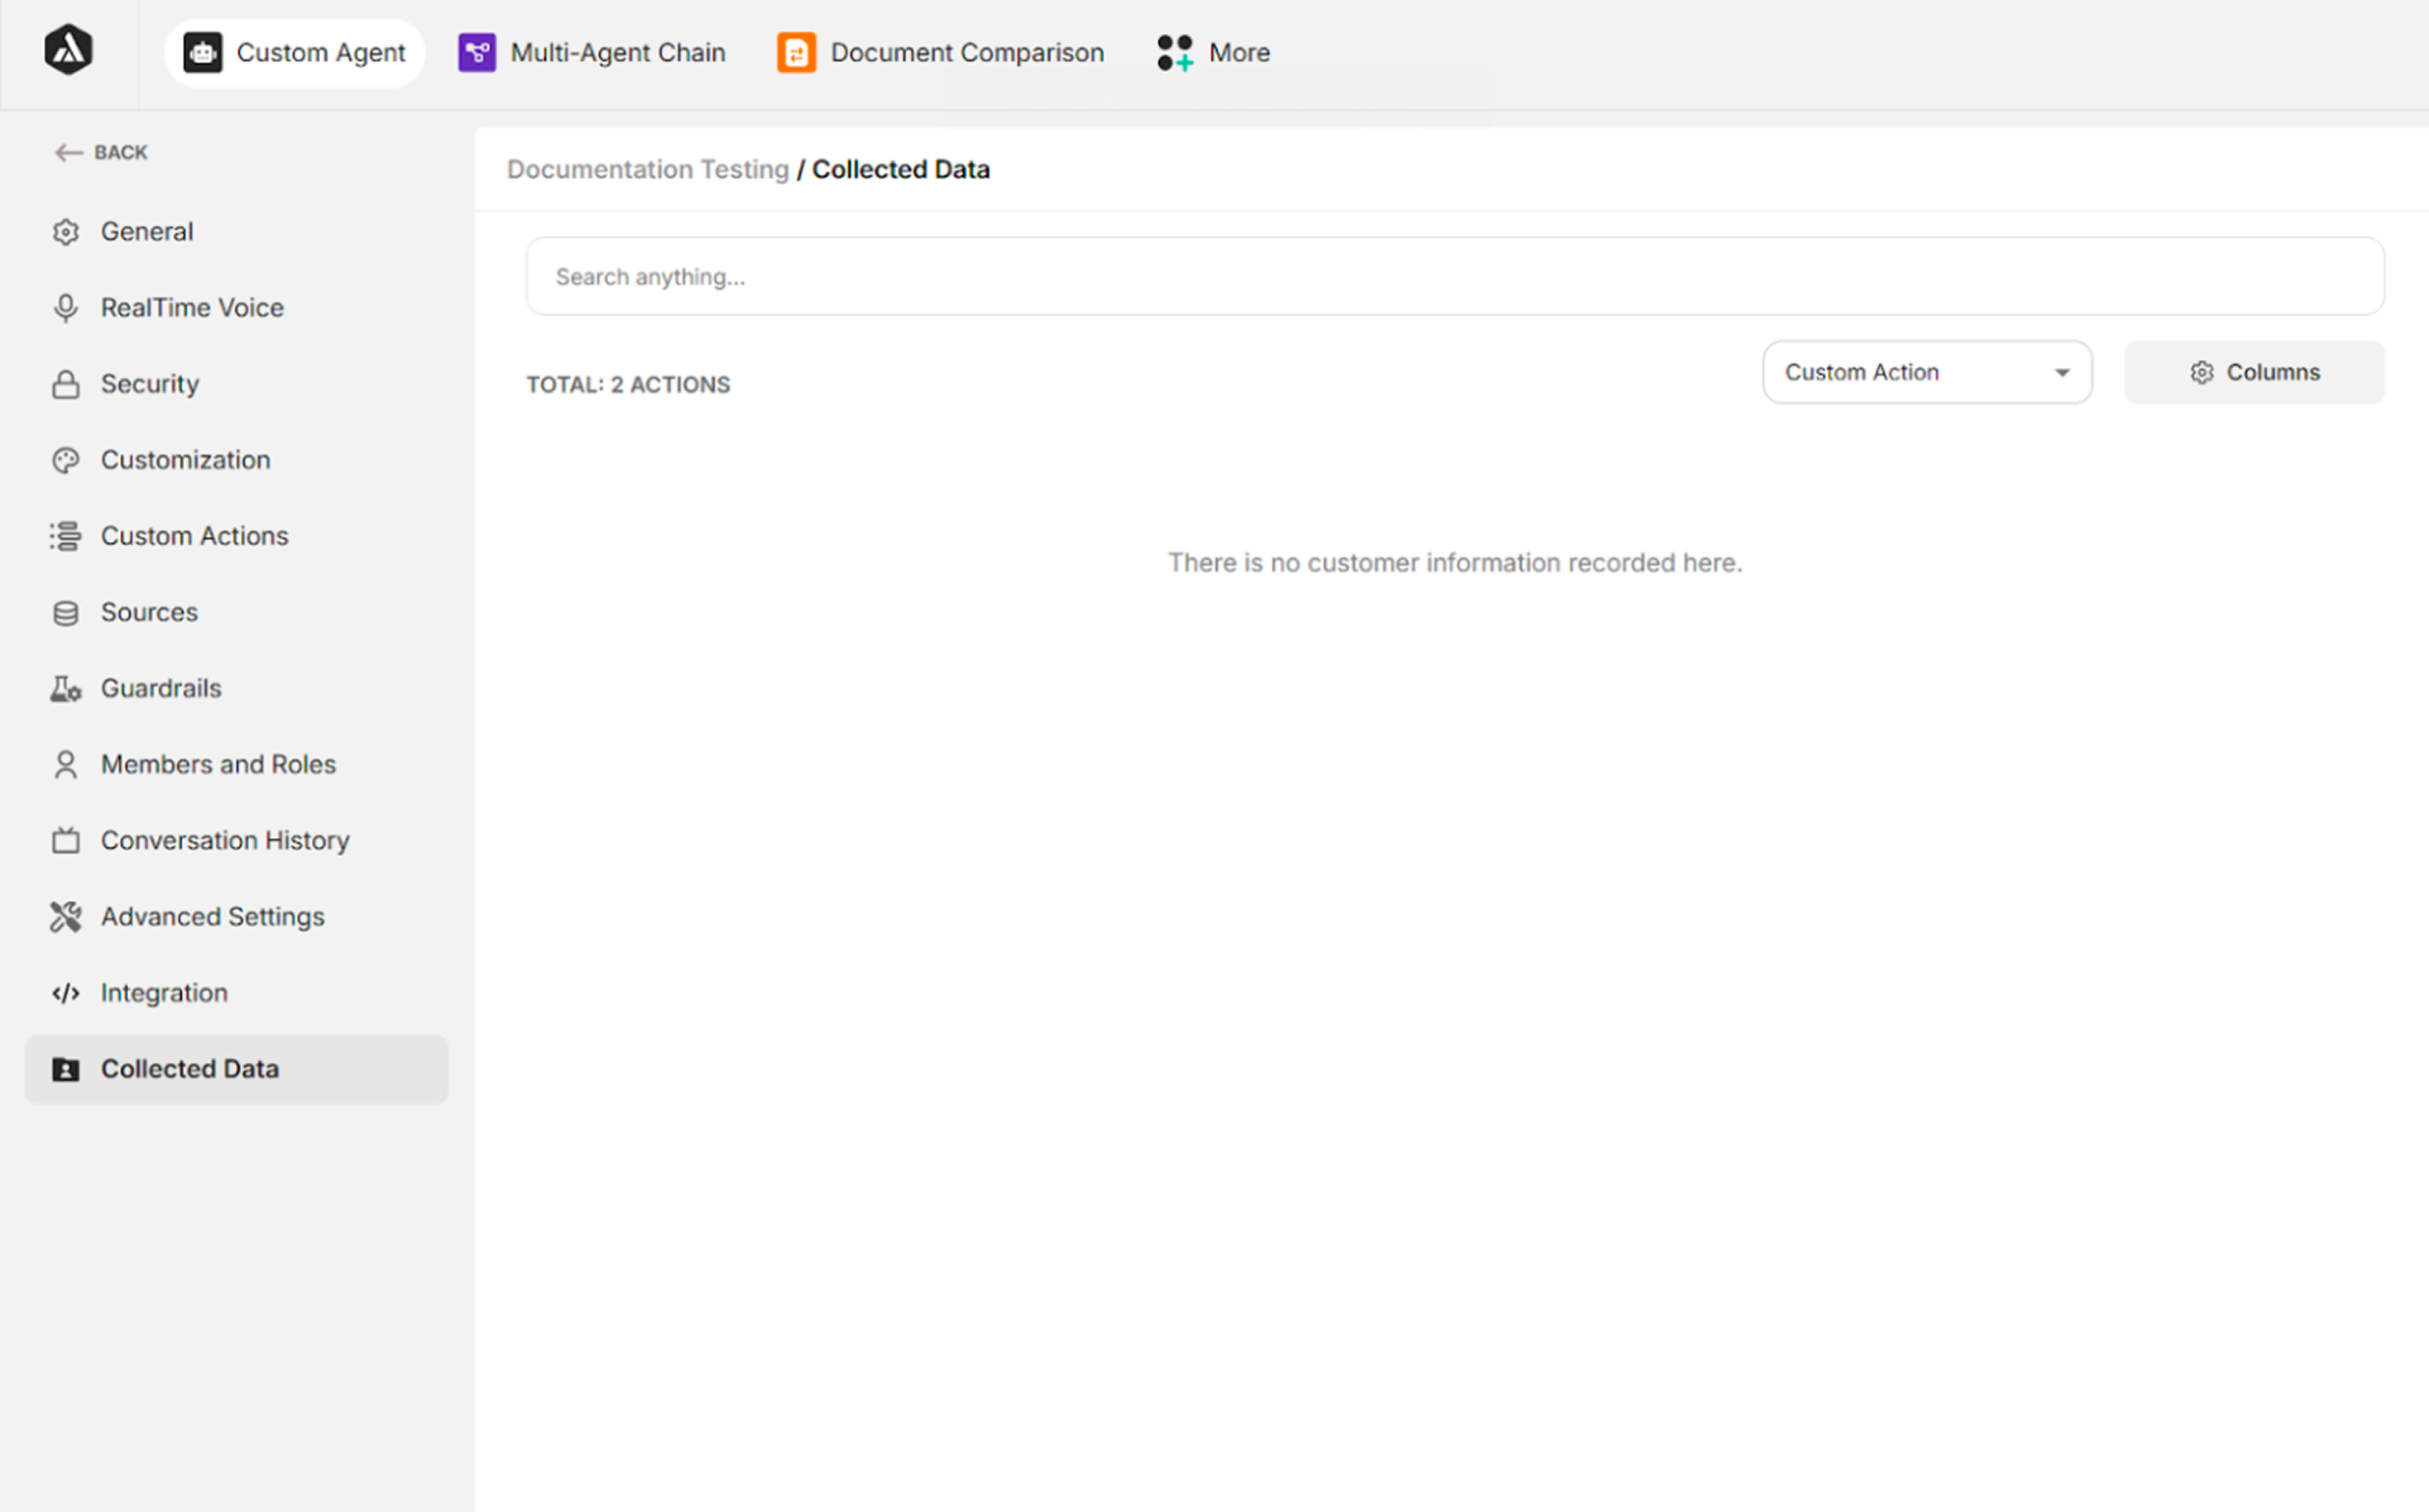Click the Security padlock icon

[65, 383]
